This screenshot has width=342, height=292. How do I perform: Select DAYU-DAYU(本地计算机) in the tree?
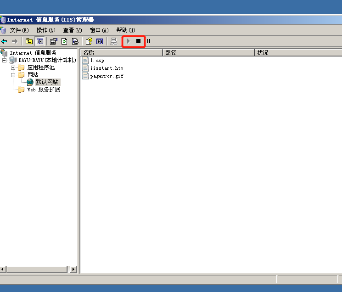(47, 60)
